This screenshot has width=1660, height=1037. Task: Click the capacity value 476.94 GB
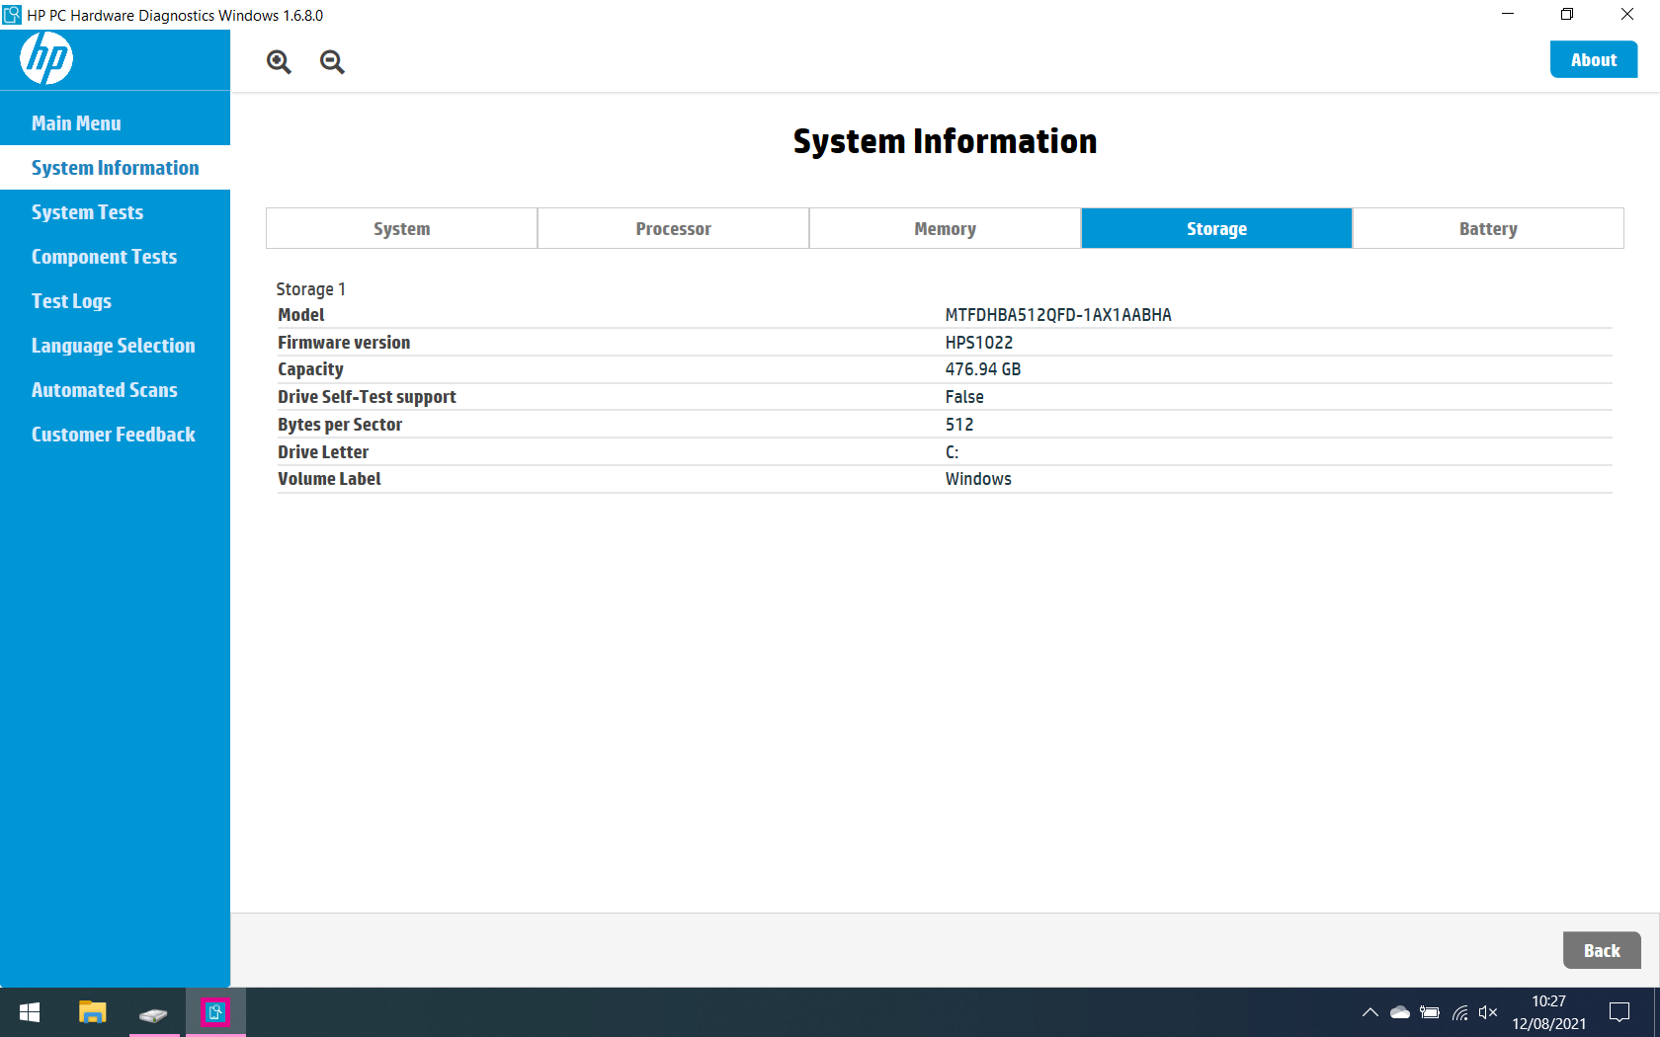click(x=983, y=369)
